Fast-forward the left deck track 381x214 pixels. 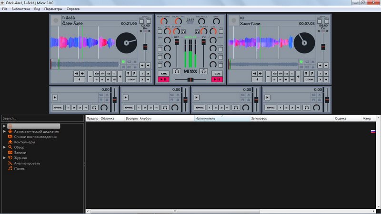pyautogui.click(x=82, y=74)
